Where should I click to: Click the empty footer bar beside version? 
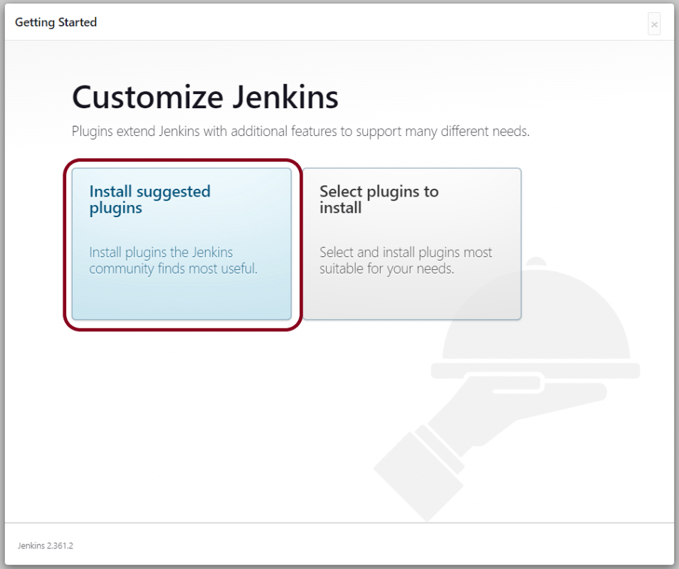356,545
